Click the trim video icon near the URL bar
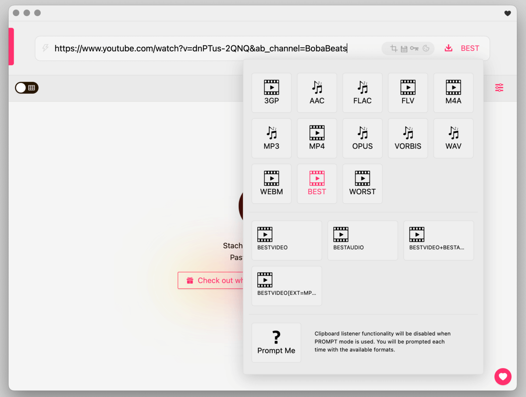This screenshot has width=526, height=397. pos(393,48)
